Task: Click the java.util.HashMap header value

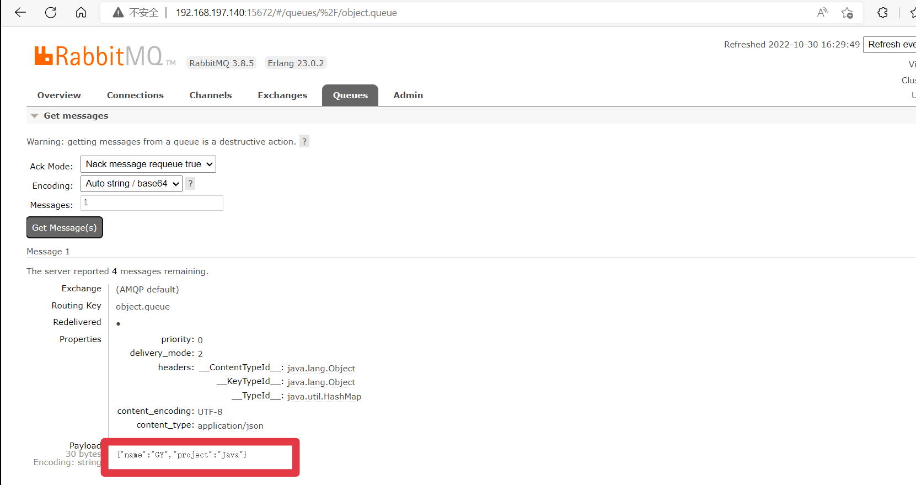Action: 324,397
